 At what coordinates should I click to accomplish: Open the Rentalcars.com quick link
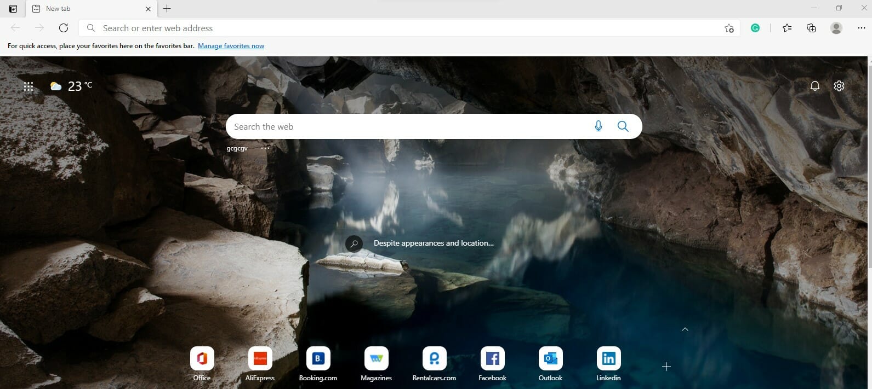pyautogui.click(x=434, y=364)
